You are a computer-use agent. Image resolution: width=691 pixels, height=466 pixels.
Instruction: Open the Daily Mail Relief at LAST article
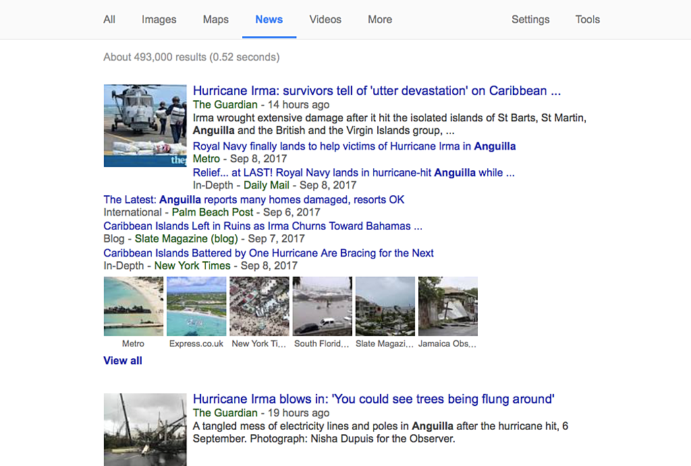[x=354, y=172]
